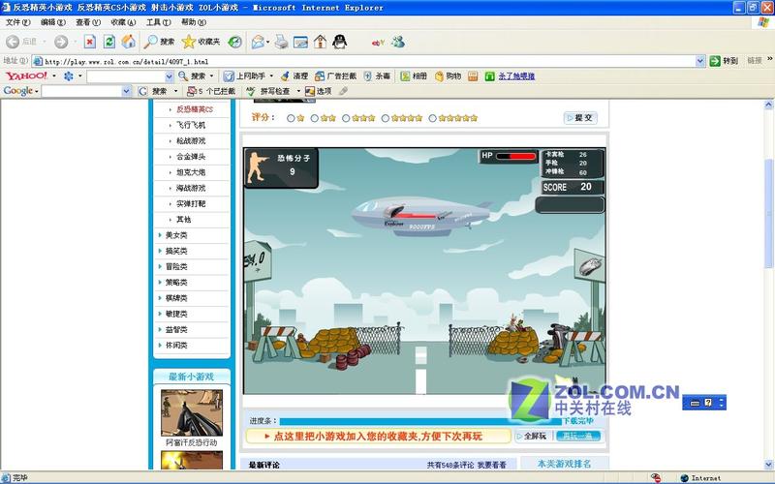This screenshot has width=775, height=484.
Task: Open History clock icon in toolbar
Action: (235, 42)
